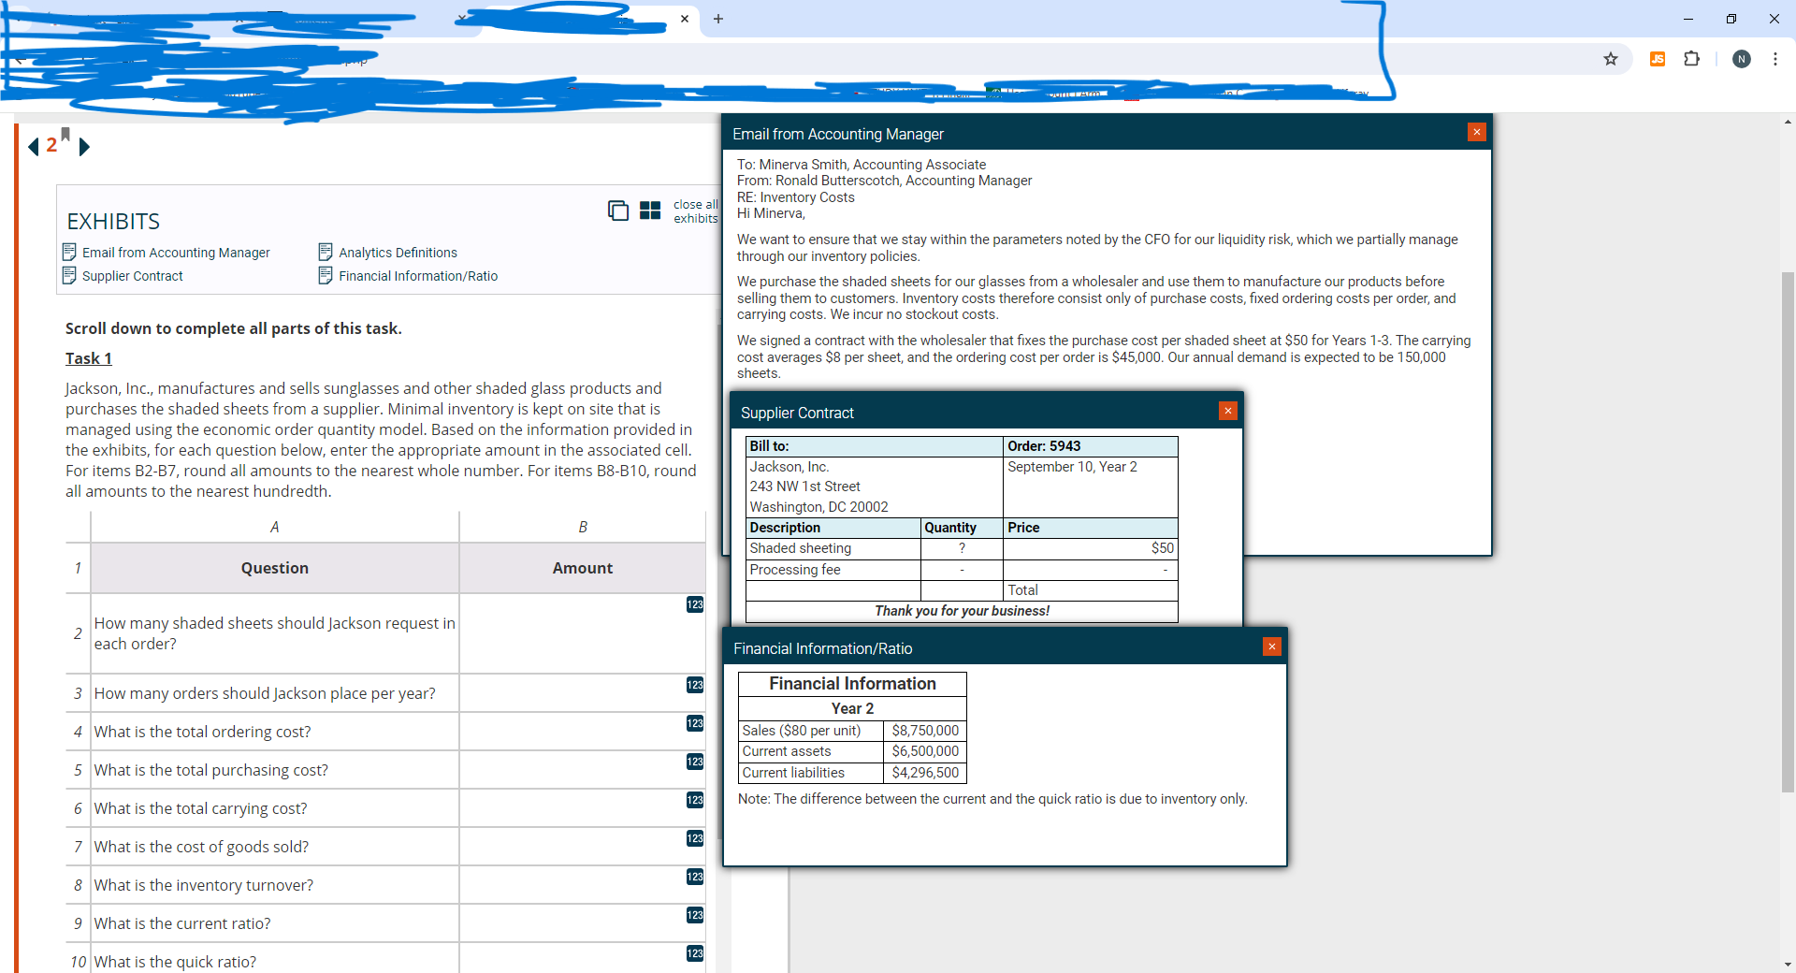Click the close all exhibits link

pyautogui.click(x=695, y=211)
